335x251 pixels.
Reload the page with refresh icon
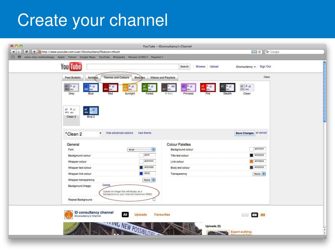pyautogui.click(x=259, y=52)
